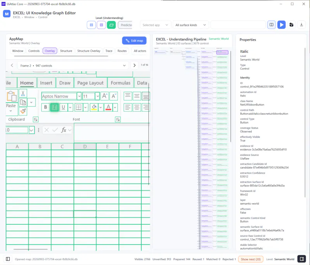Switch to the Structure Overlay tab
Screen dimensions: 310x265
89,51
